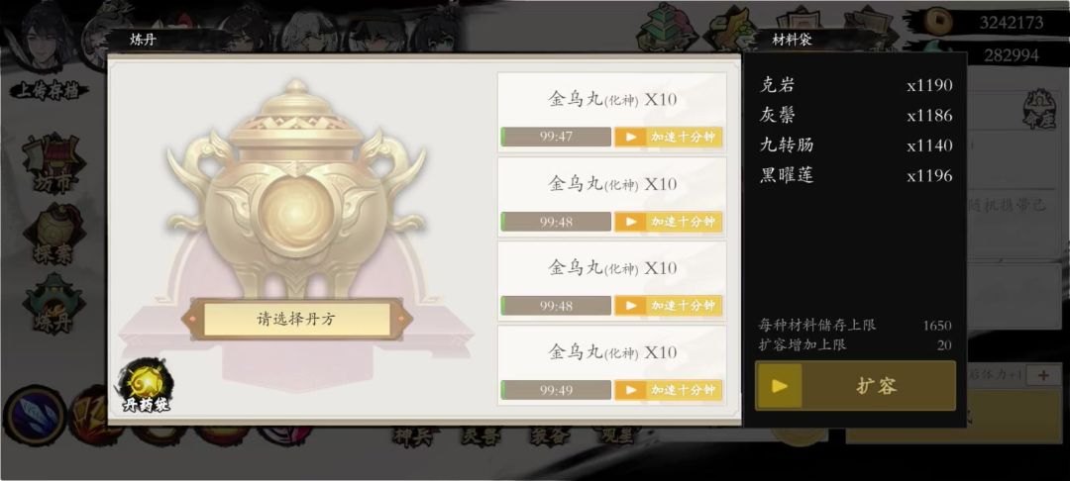Click the 上传存档 upload save avatar

48,53
